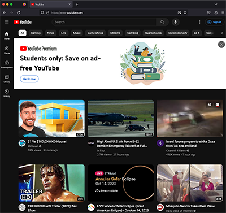Open the B-52 bomber video thumbnail

click(x=120, y=119)
